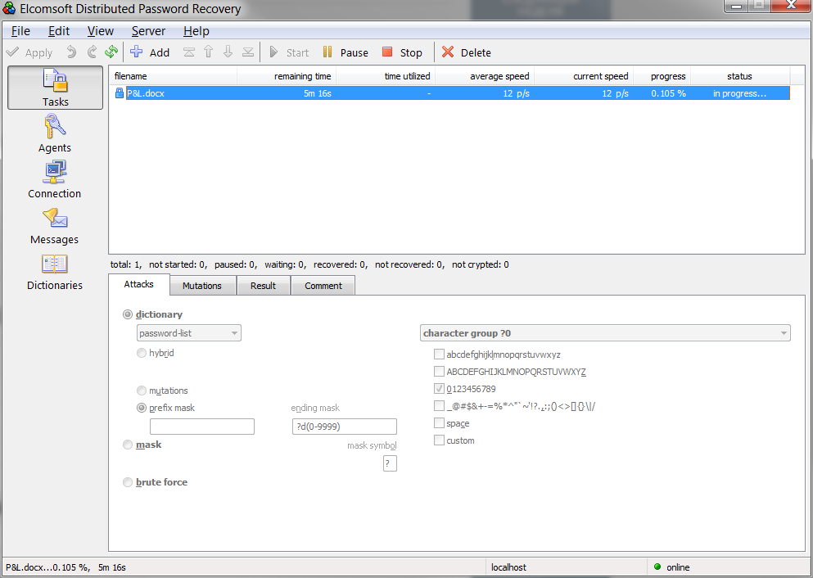Open the password-list dropdown
This screenshot has height=578, width=813.
(x=189, y=333)
